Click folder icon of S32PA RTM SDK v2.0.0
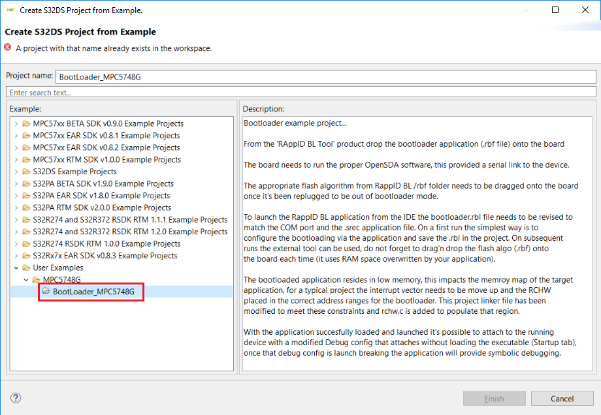The image size is (601, 415). (26, 207)
